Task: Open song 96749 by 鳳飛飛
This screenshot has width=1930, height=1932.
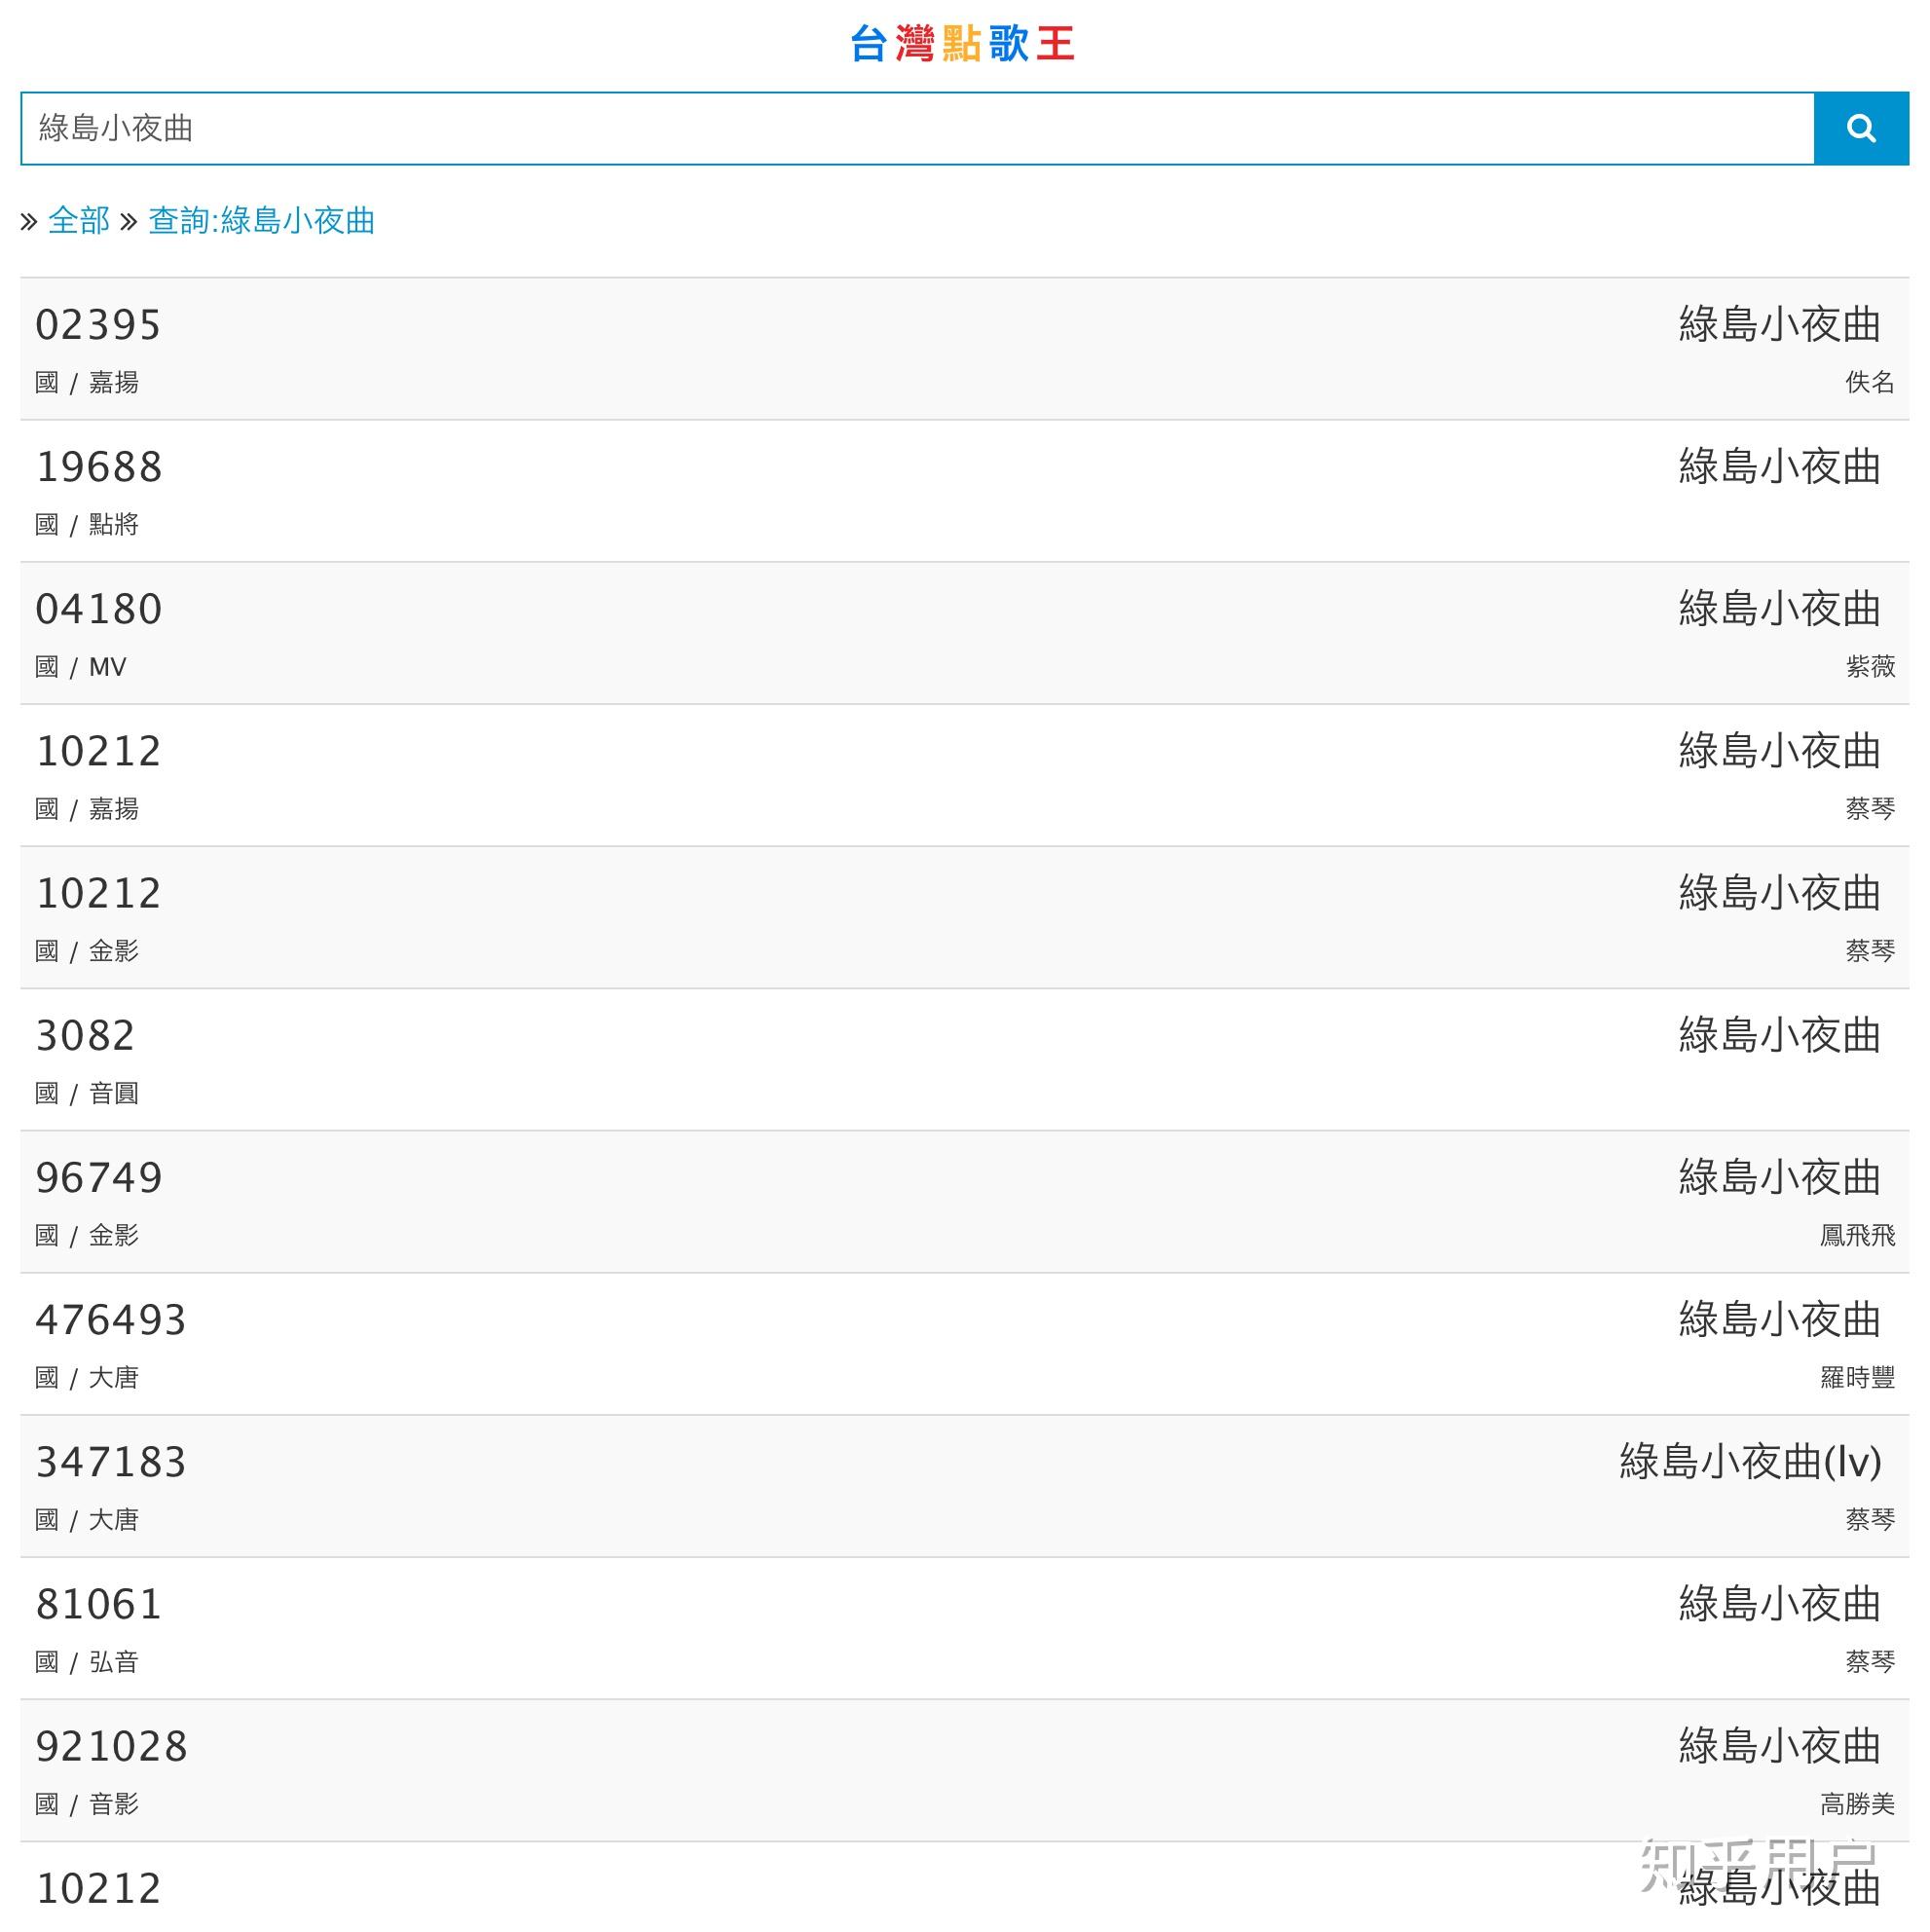Action: pyautogui.click(x=98, y=1177)
